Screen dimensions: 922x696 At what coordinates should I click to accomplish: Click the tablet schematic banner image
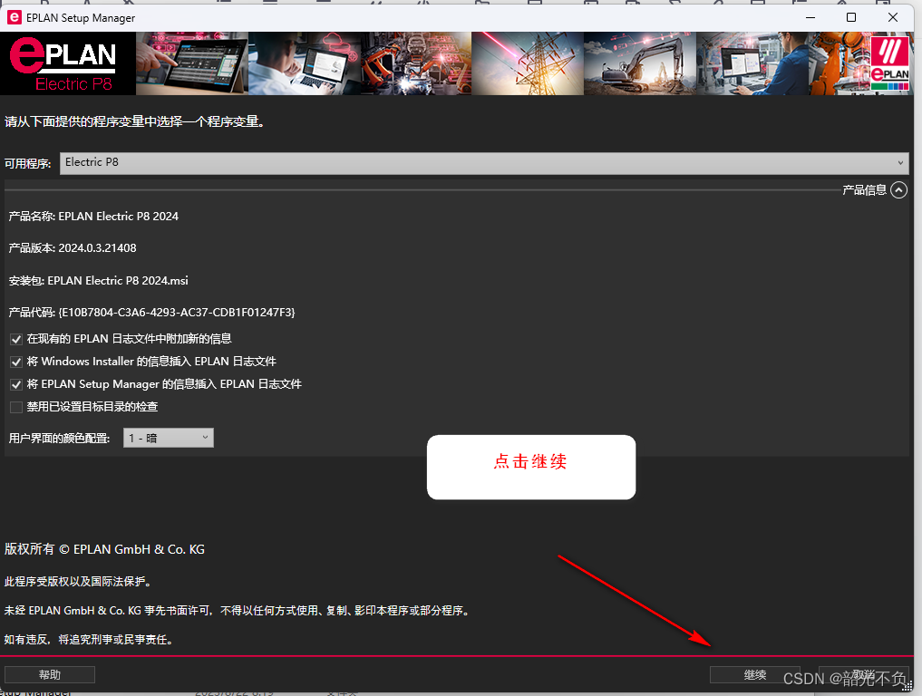click(191, 63)
